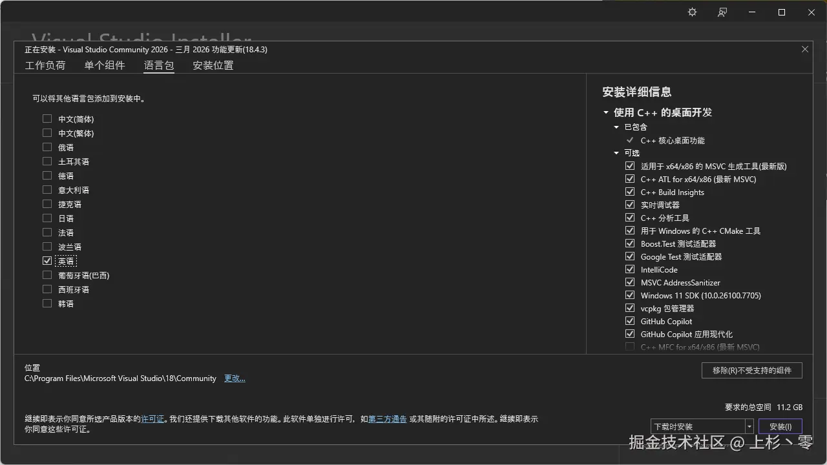The width and height of the screenshot is (827, 465).
Task: Click 移除(R)不受支持的组件 button
Action: [x=752, y=370]
